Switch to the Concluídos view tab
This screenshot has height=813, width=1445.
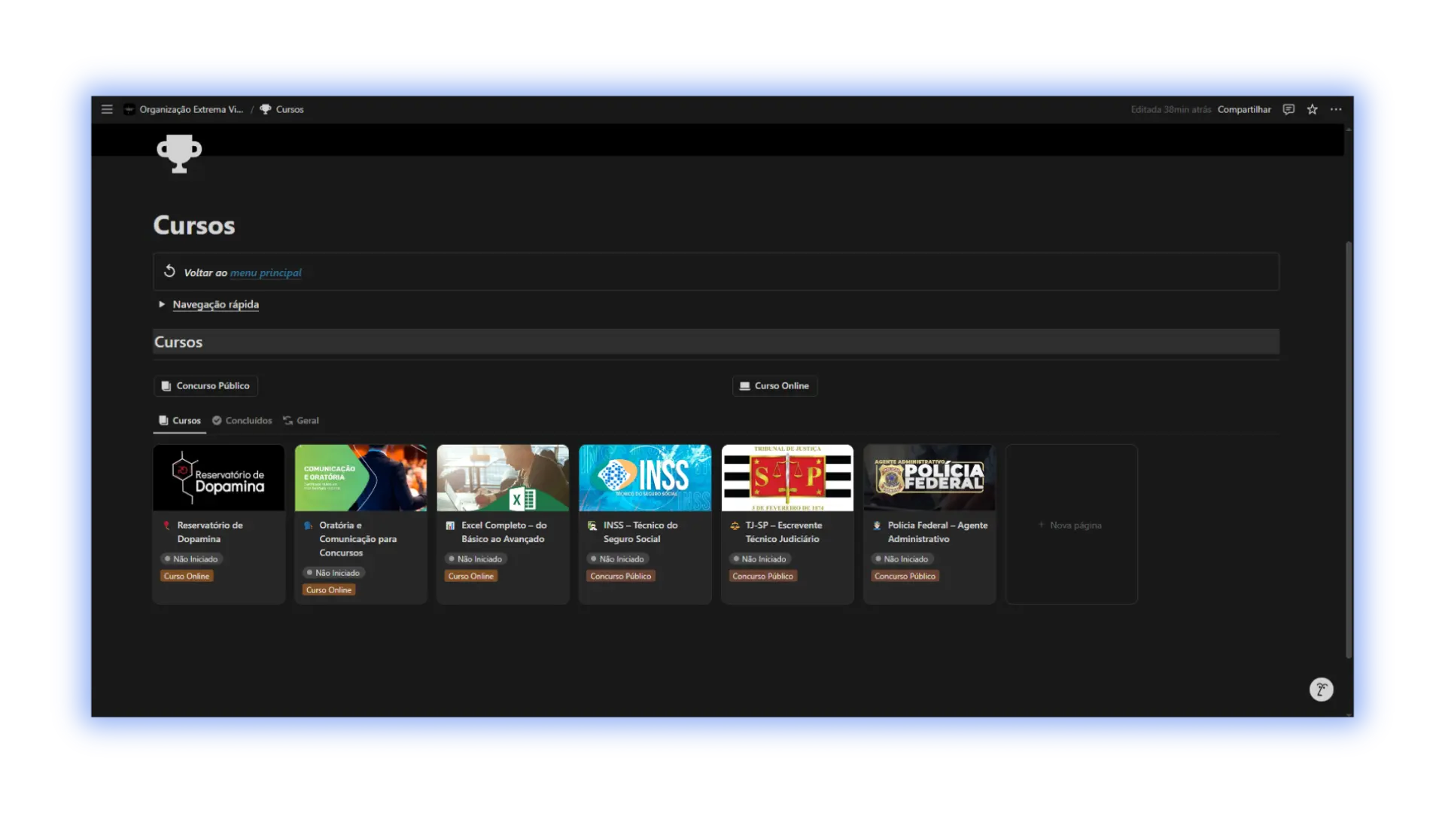click(x=242, y=420)
